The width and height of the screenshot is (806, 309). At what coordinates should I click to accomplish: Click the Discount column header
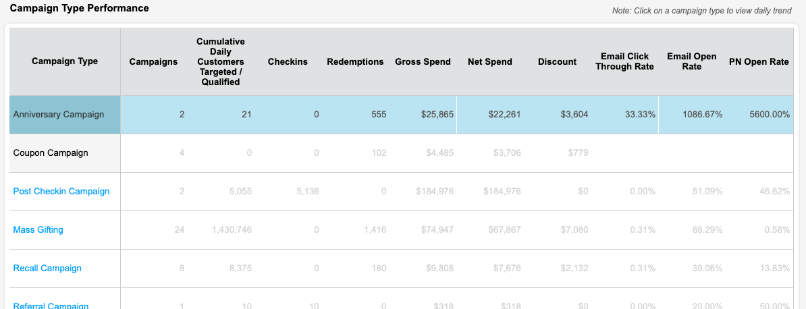(x=557, y=61)
